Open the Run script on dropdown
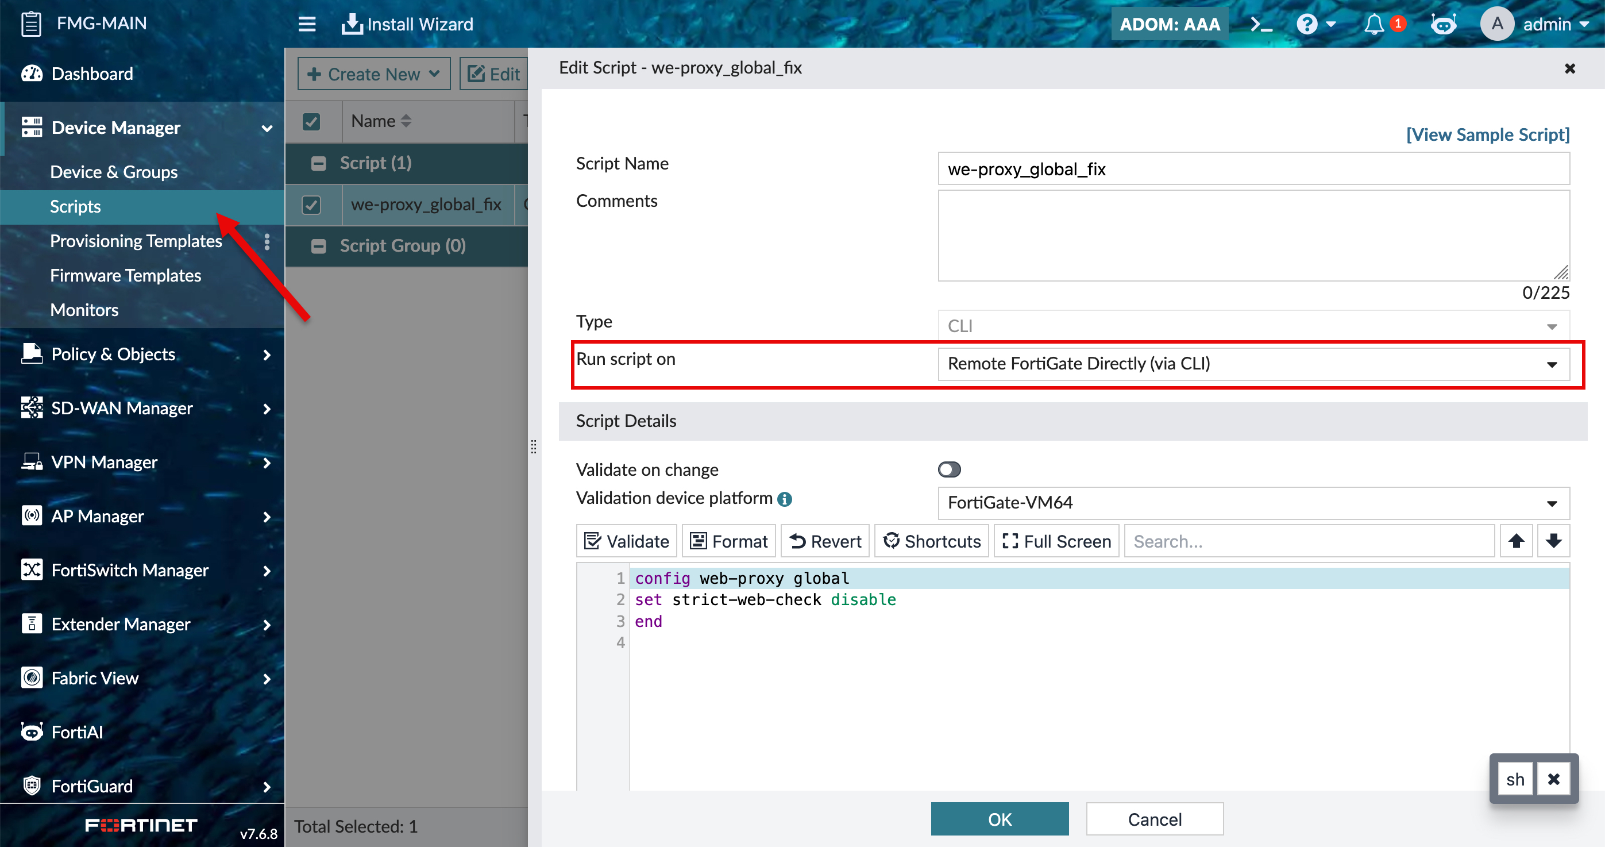Image resolution: width=1605 pixels, height=847 pixels. (1253, 364)
